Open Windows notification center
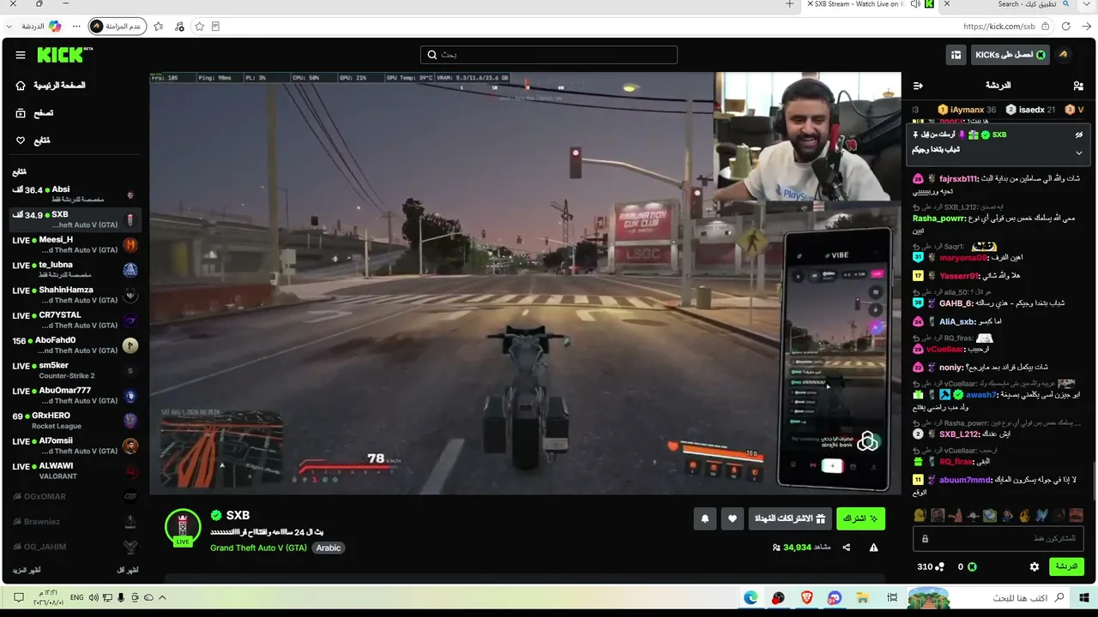Image resolution: width=1098 pixels, height=617 pixels. pyautogui.click(x=18, y=597)
